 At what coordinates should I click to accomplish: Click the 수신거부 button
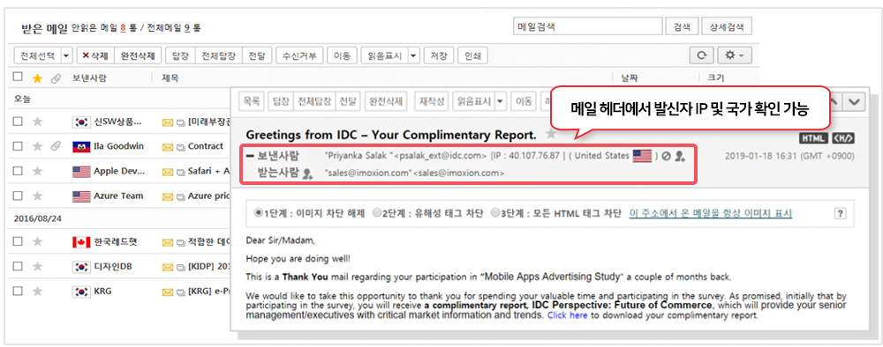pos(299,55)
